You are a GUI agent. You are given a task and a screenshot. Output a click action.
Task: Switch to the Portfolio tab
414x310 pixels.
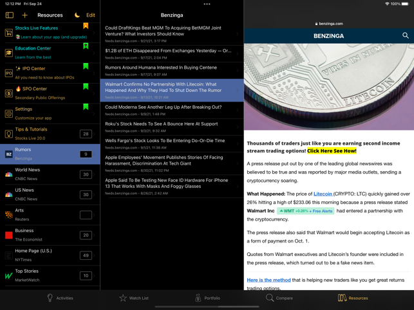click(207, 298)
